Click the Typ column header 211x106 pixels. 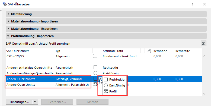pos(74,51)
